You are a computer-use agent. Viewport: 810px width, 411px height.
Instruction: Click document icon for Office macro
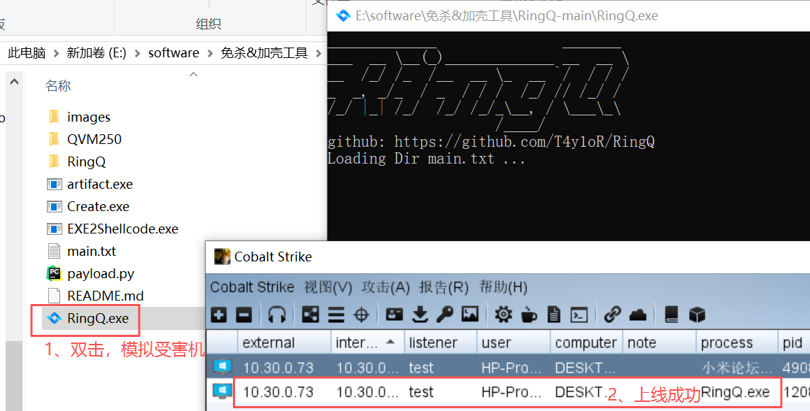554,315
